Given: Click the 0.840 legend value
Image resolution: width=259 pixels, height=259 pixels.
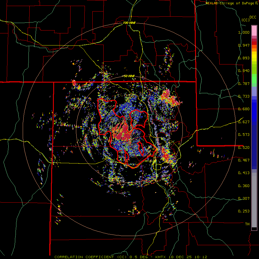Looking at the screenshot, I should click(x=244, y=71).
